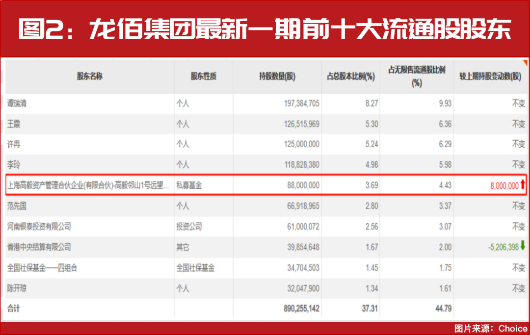Select shareholder name 范先国

pyautogui.click(x=17, y=206)
